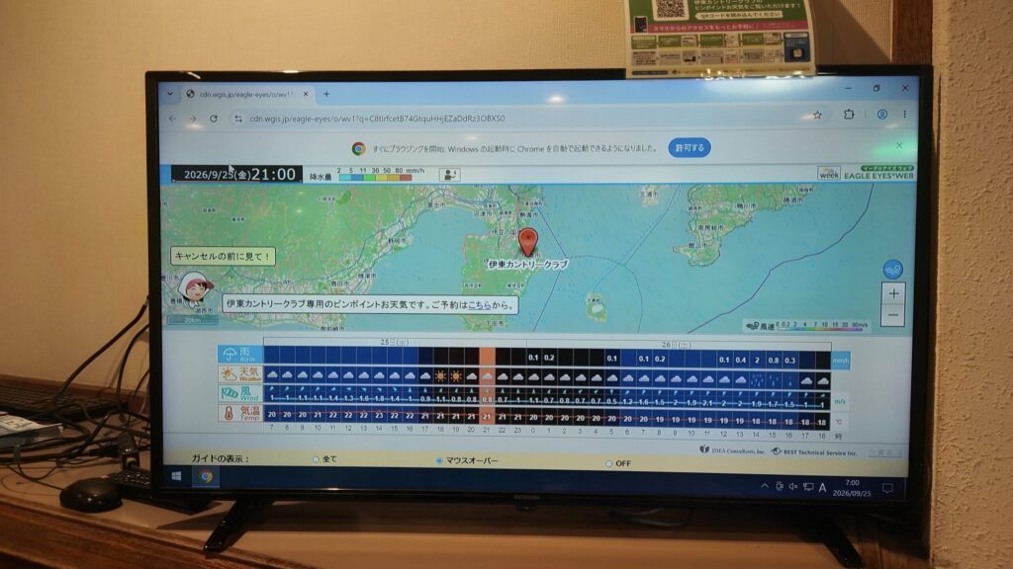Select the マウスオーバー guide radio button
The height and width of the screenshot is (569, 1013).
click(439, 460)
